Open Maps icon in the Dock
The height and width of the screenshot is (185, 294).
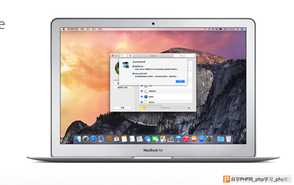(x=140, y=139)
